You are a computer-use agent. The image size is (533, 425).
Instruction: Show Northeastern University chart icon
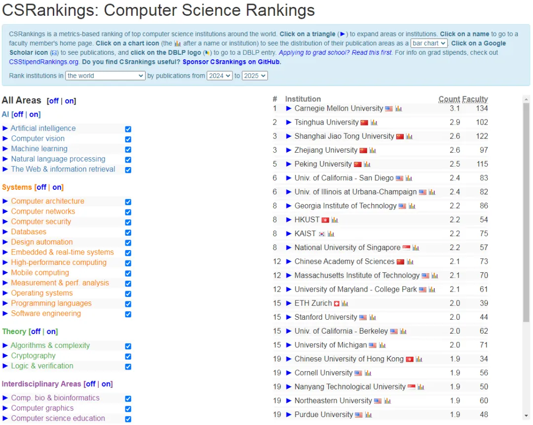coord(387,401)
